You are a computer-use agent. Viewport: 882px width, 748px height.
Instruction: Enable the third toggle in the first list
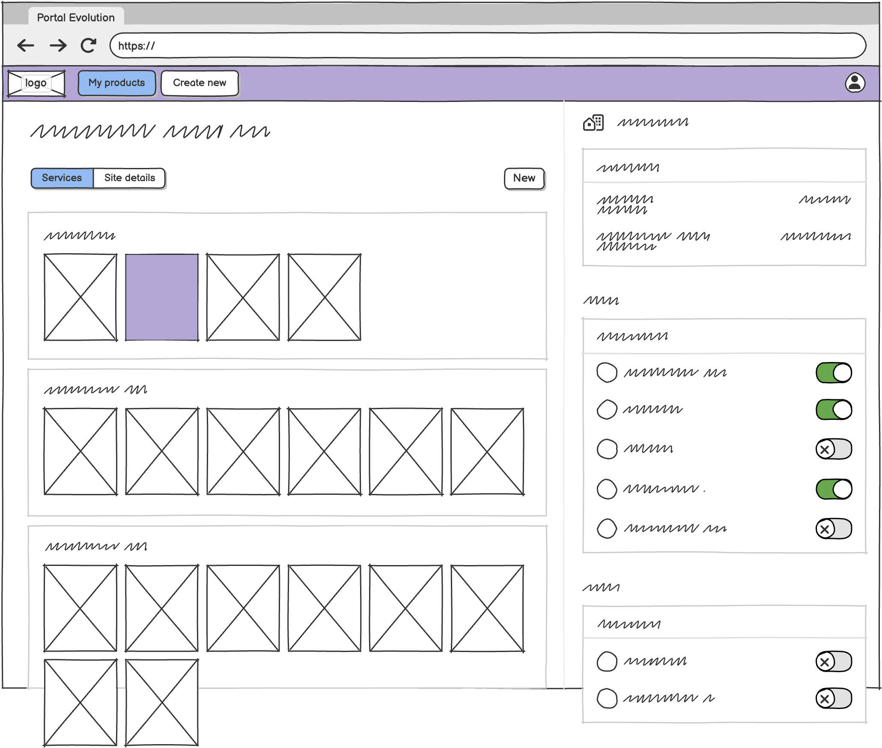coord(833,449)
